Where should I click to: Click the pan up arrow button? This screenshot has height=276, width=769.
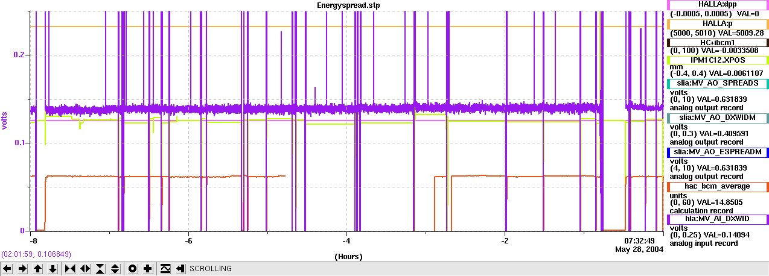37,268
